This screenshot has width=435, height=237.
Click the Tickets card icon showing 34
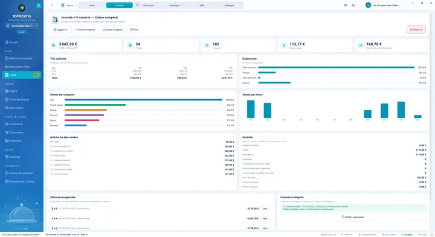click(x=130, y=45)
